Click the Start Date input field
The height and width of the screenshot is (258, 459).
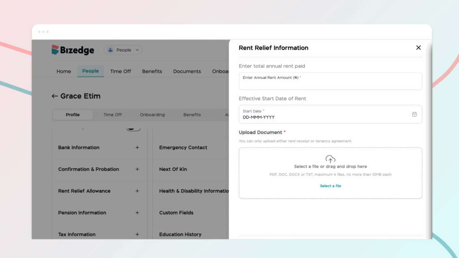tap(323, 117)
